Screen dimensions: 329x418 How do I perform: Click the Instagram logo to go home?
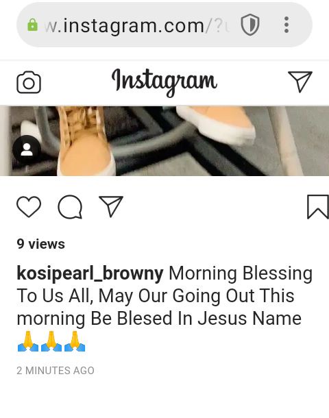[164, 82]
